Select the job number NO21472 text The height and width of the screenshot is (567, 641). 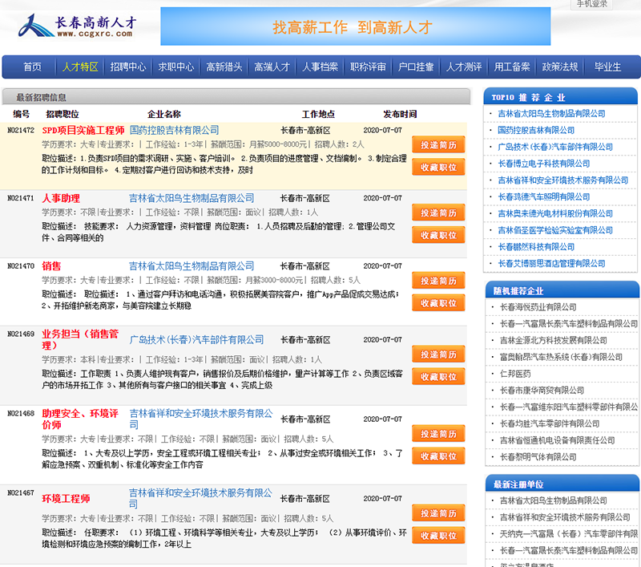click(x=21, y=130)
